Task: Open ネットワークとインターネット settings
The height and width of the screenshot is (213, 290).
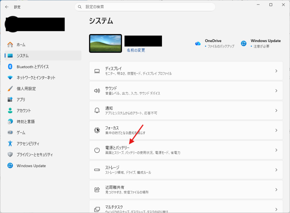Action: [43, 78]
